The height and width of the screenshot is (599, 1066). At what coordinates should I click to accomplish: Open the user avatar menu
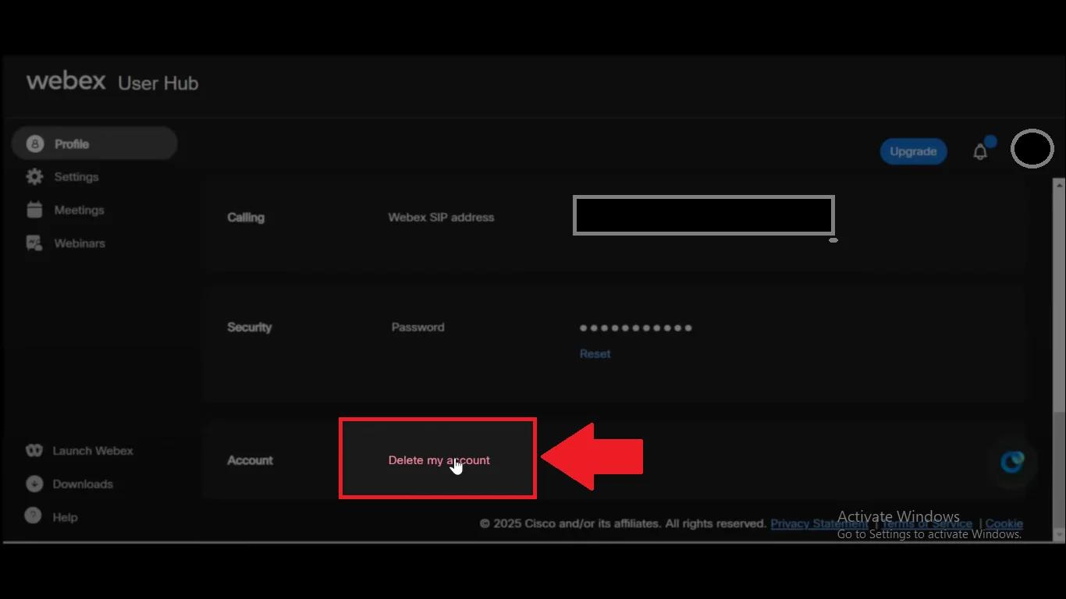click(x=1032, y=148)
